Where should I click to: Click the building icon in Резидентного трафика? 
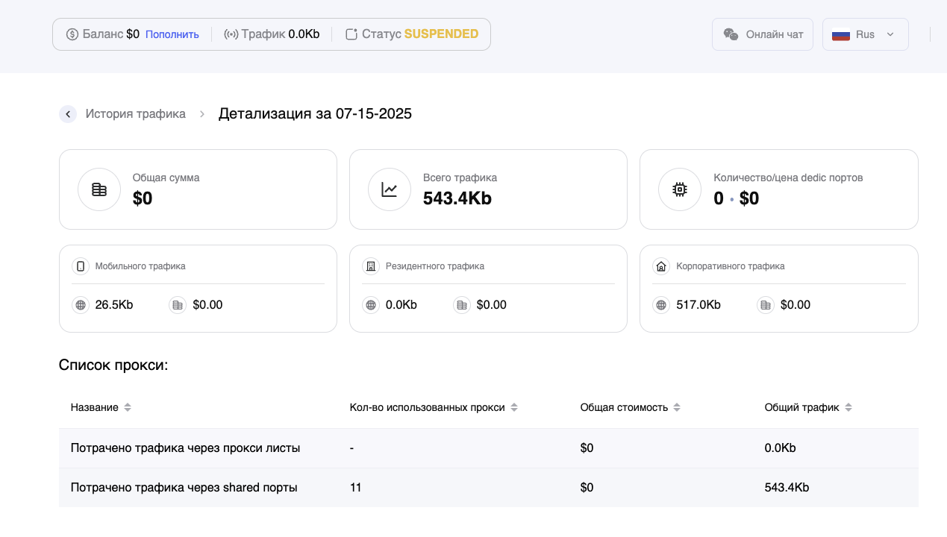coord(371,266)
